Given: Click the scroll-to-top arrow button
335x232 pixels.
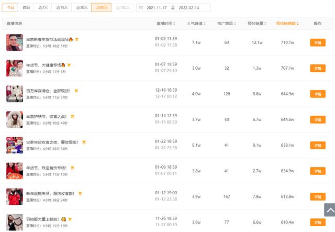Looking at the screenshot, I should pyautogui.click(x=329, y=210).
